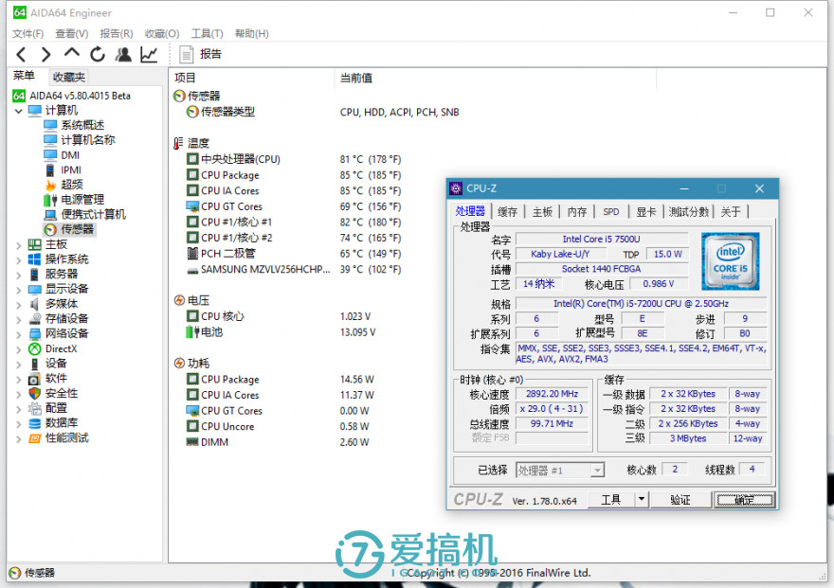This screenshot has width=834, height=588.
Task: Open the 工具 dropdown arrow in CPU-Z
Action: (641, 499)
